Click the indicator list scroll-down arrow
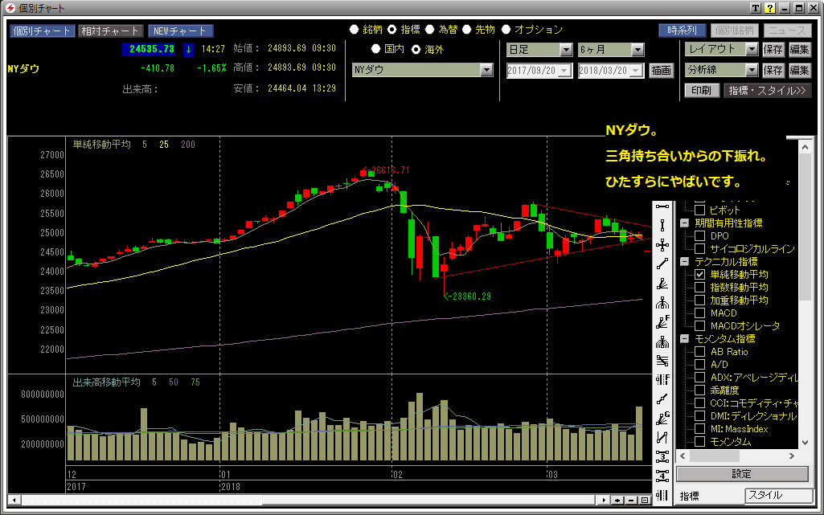The height and width of the screenshot is (515, 824). (805, 442)
